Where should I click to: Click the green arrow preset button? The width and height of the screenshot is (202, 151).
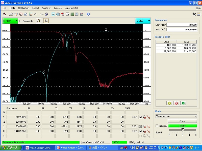[183, 103]
